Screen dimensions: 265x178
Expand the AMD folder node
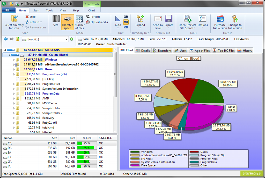[14, 98]
